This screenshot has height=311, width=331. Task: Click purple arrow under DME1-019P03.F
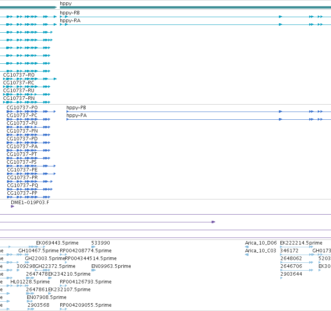click(x=12, y=206)
